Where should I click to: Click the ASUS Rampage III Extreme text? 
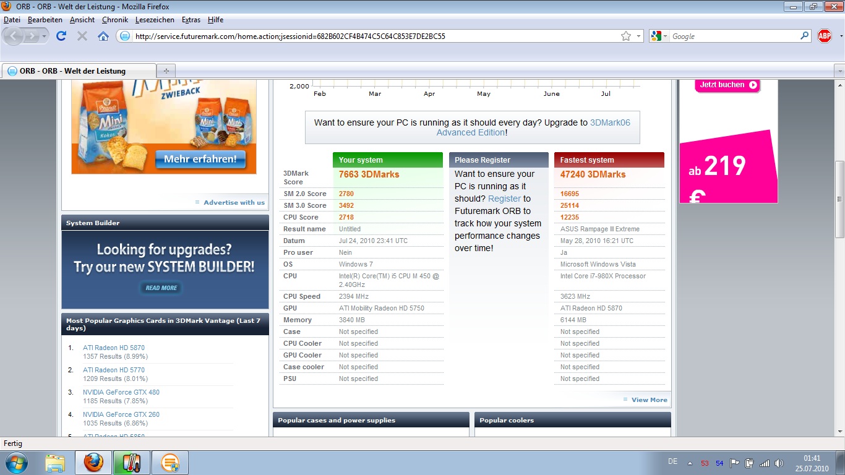click(600, 229)
